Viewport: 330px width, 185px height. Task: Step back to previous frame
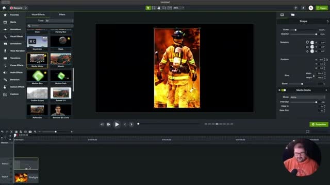102,124
